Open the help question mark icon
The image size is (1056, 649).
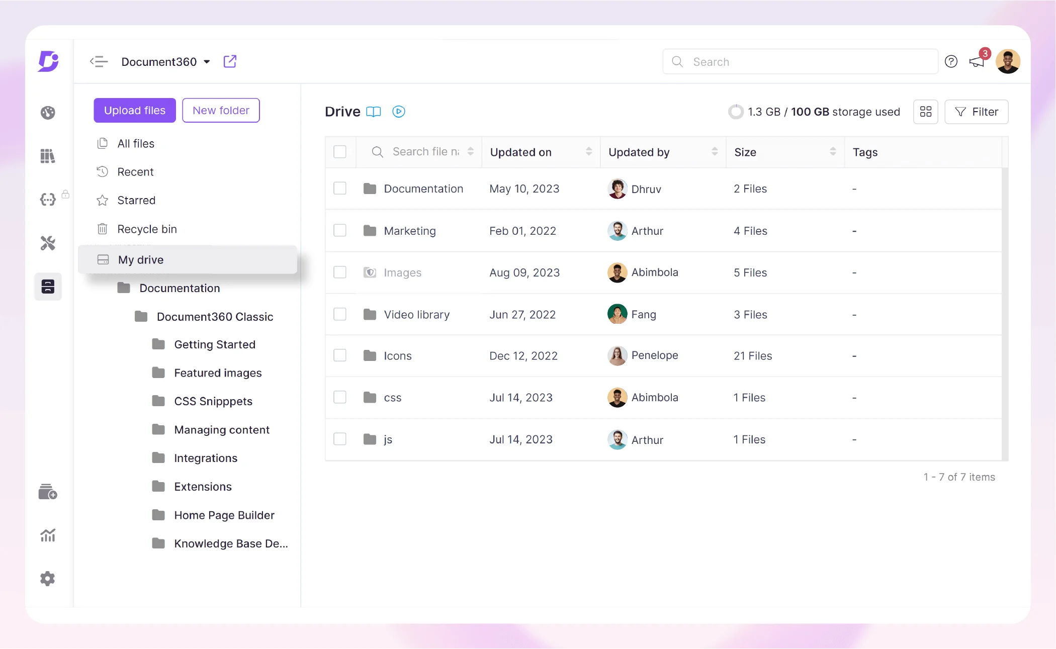point(951,61)
